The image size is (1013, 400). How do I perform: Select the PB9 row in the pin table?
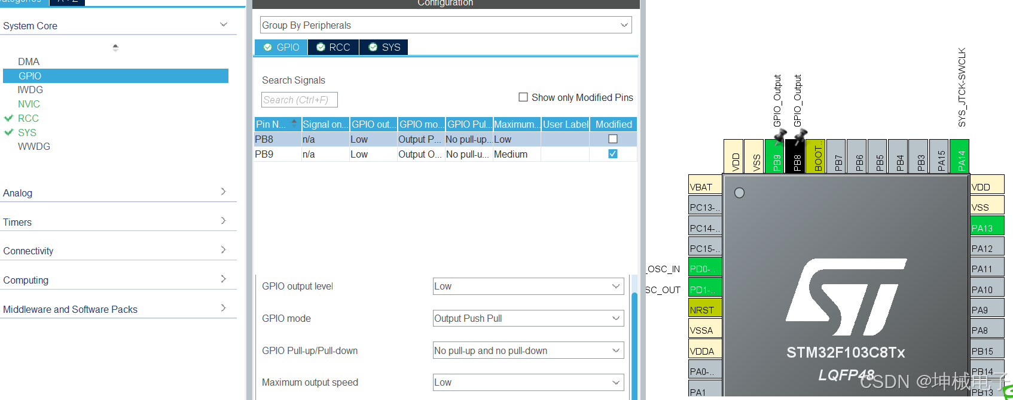[446, 154]
